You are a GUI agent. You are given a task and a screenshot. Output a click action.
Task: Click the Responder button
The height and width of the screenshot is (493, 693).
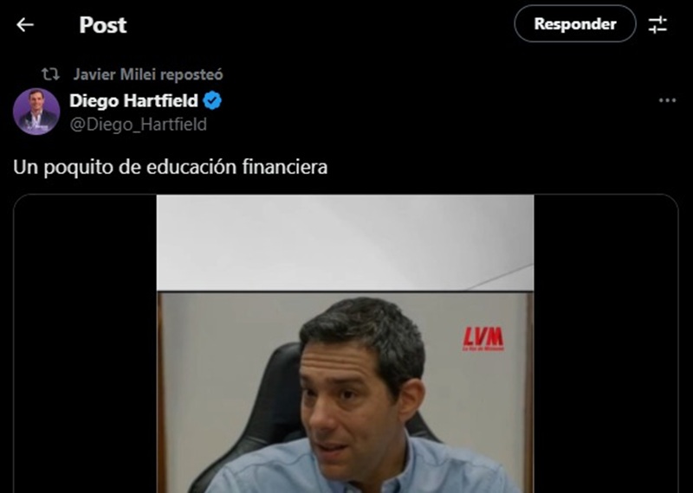(575, 24)
